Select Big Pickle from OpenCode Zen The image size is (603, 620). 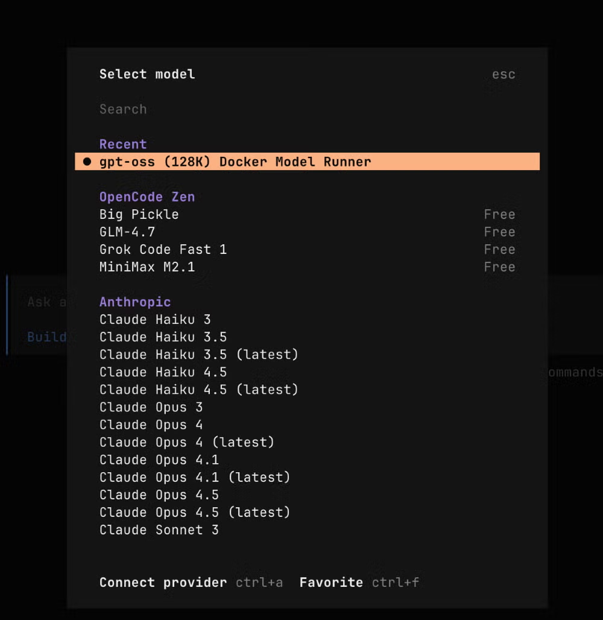point(139,214)
